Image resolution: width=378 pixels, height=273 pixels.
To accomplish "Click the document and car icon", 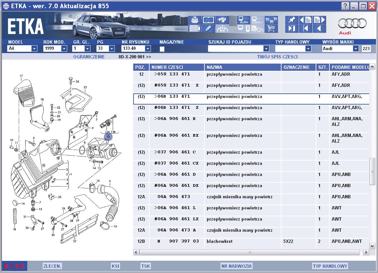I will 257,29.
